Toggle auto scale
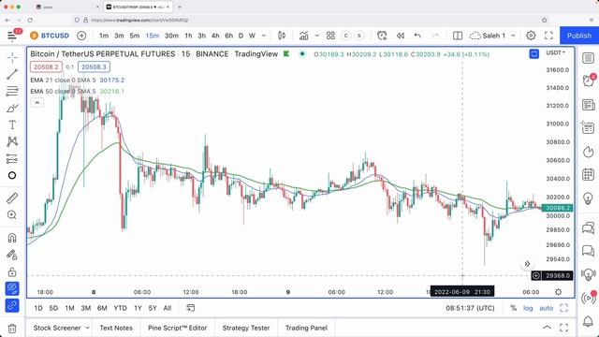This screenshot has height=337, width=599. click(547, 308)
